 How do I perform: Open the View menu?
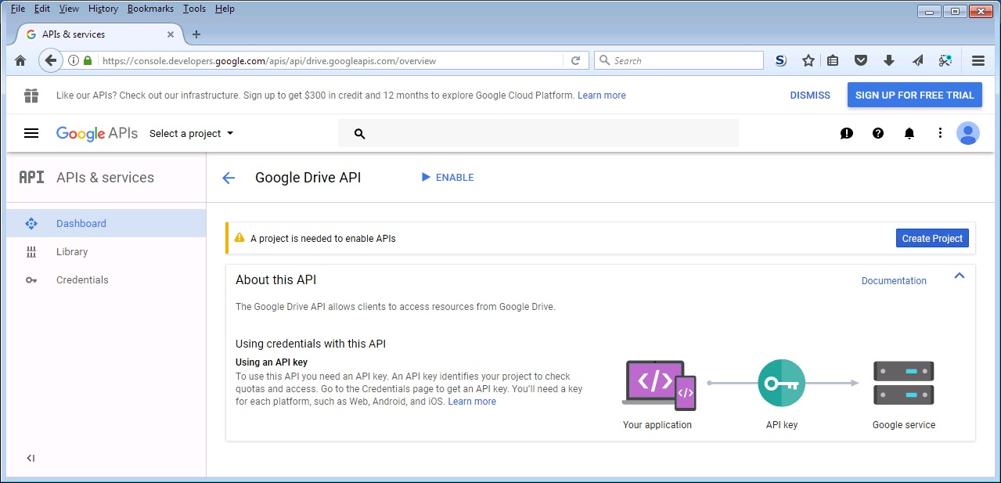point(69,9)
